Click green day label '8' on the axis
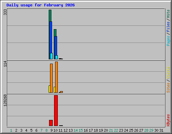 point(46,130)
